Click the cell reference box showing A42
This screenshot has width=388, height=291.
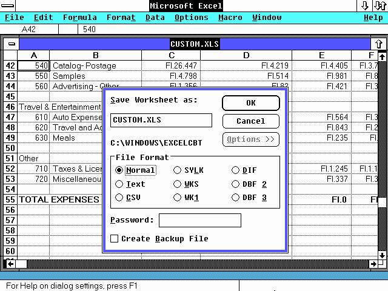29,29
